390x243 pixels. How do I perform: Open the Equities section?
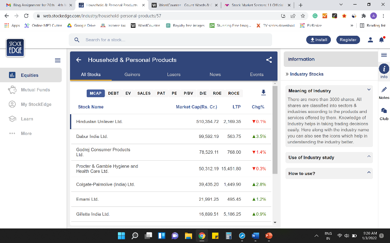(x=31, y=75)
